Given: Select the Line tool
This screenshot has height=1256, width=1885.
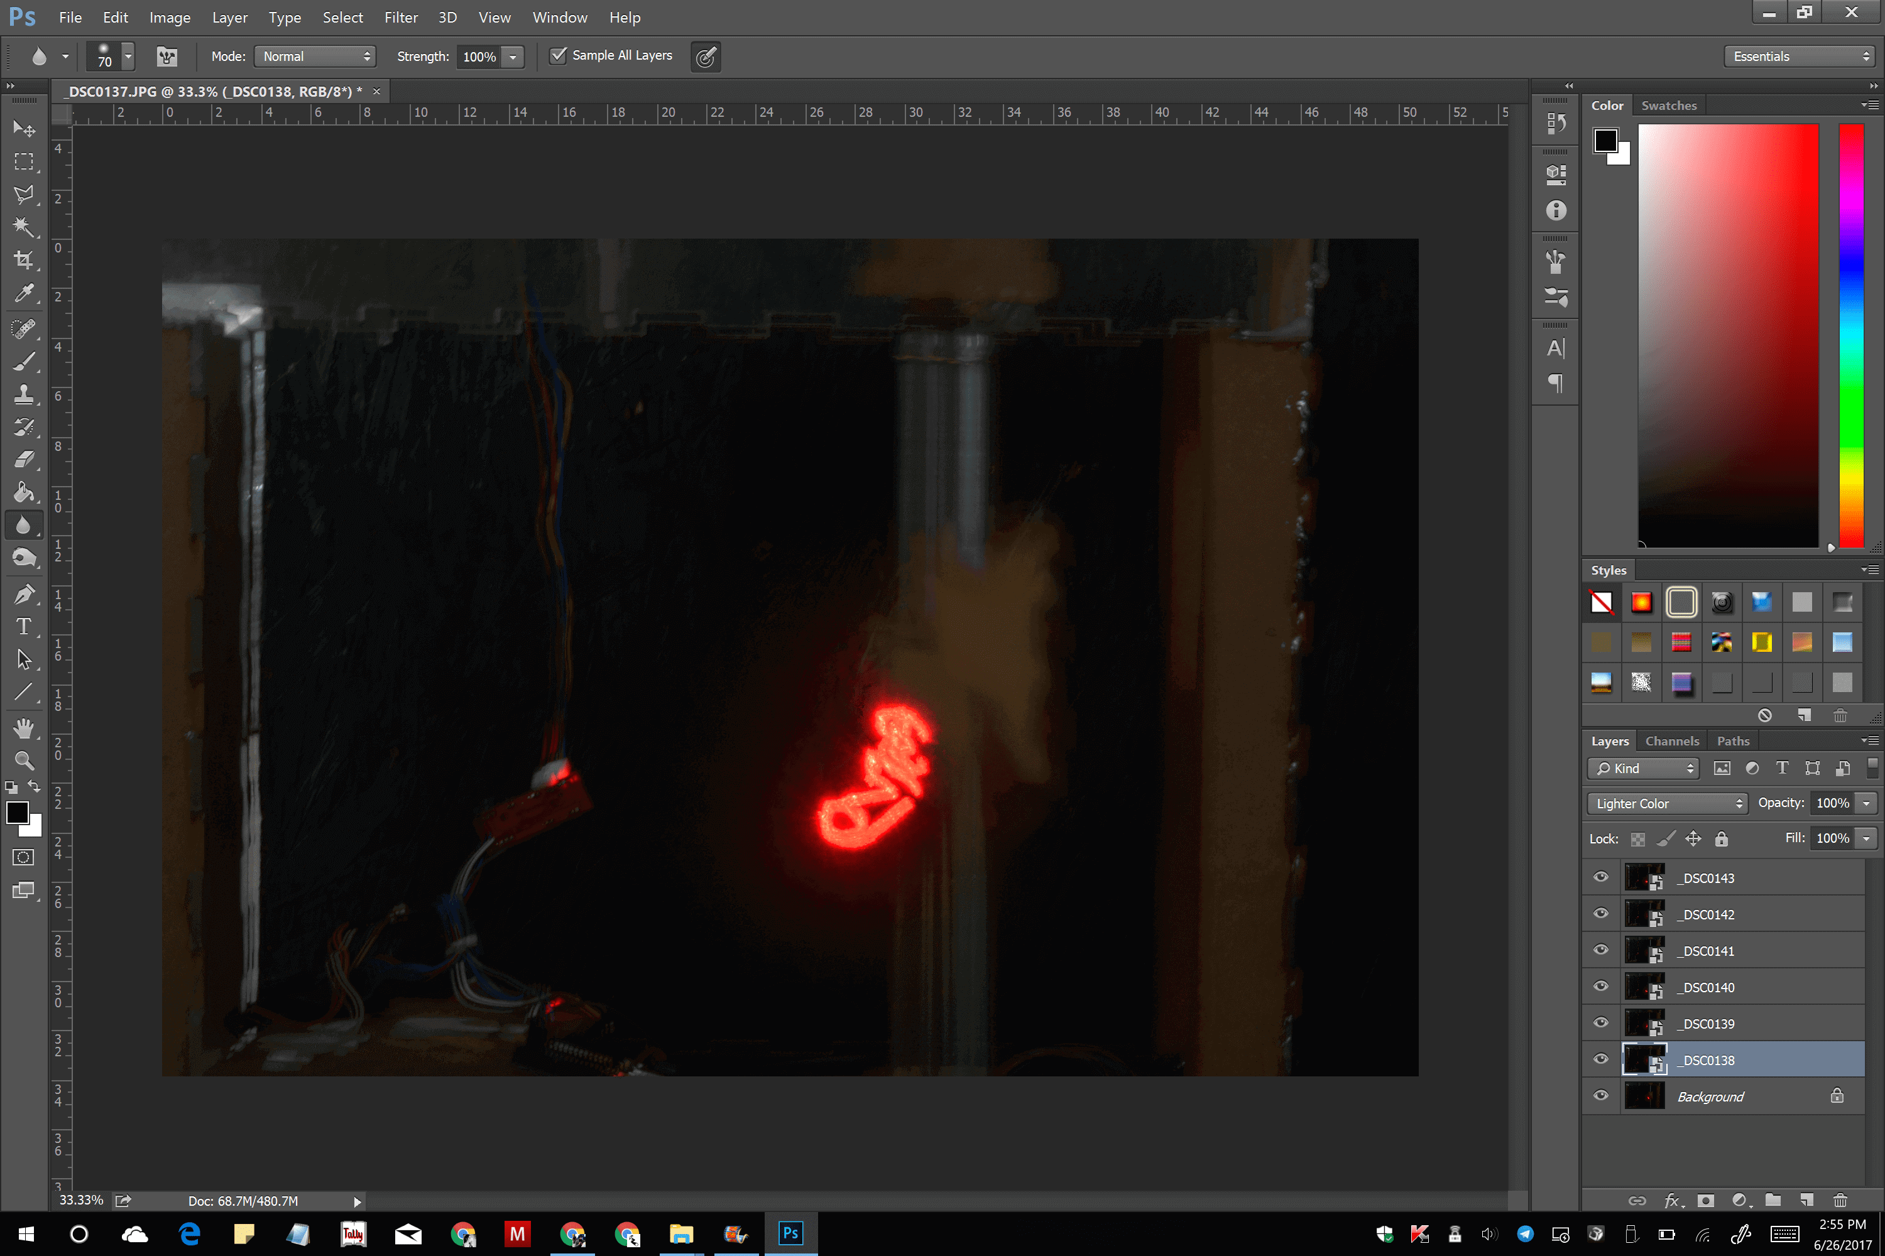Looking at the screenshot, I should (24, 692).
